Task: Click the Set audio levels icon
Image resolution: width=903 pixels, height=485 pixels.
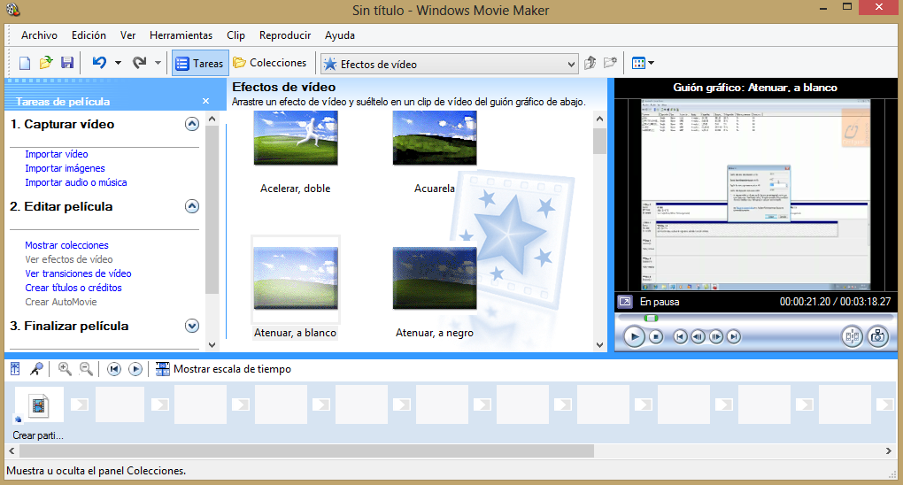Action: coord(15,369)
